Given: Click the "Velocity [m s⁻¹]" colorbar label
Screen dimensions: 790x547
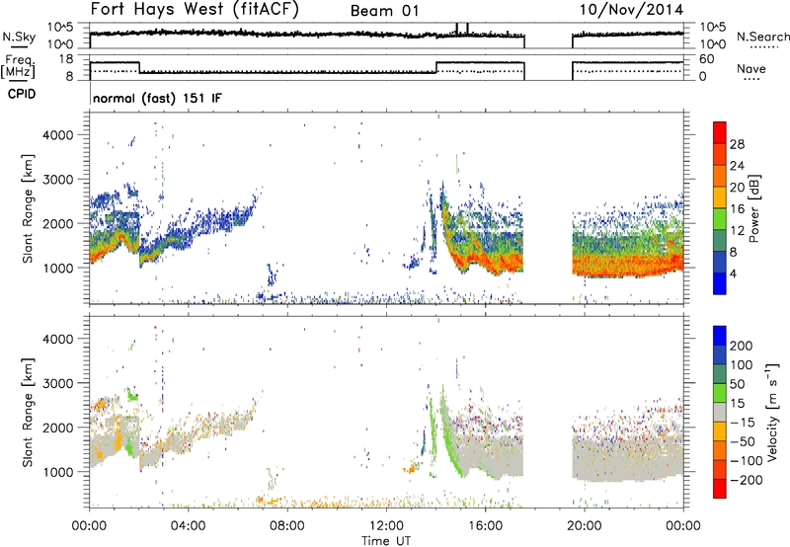Looking at the screenshot, I should coord(771,412).
